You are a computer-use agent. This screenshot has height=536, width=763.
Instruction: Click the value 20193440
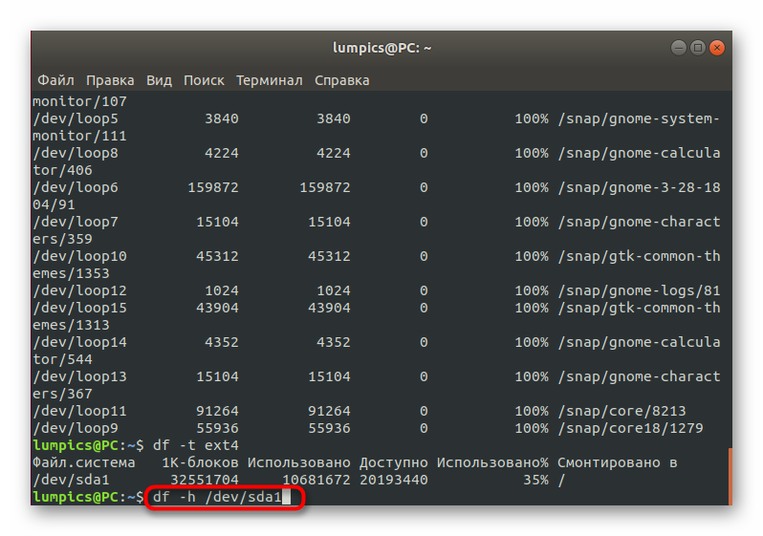coord(394,480)
